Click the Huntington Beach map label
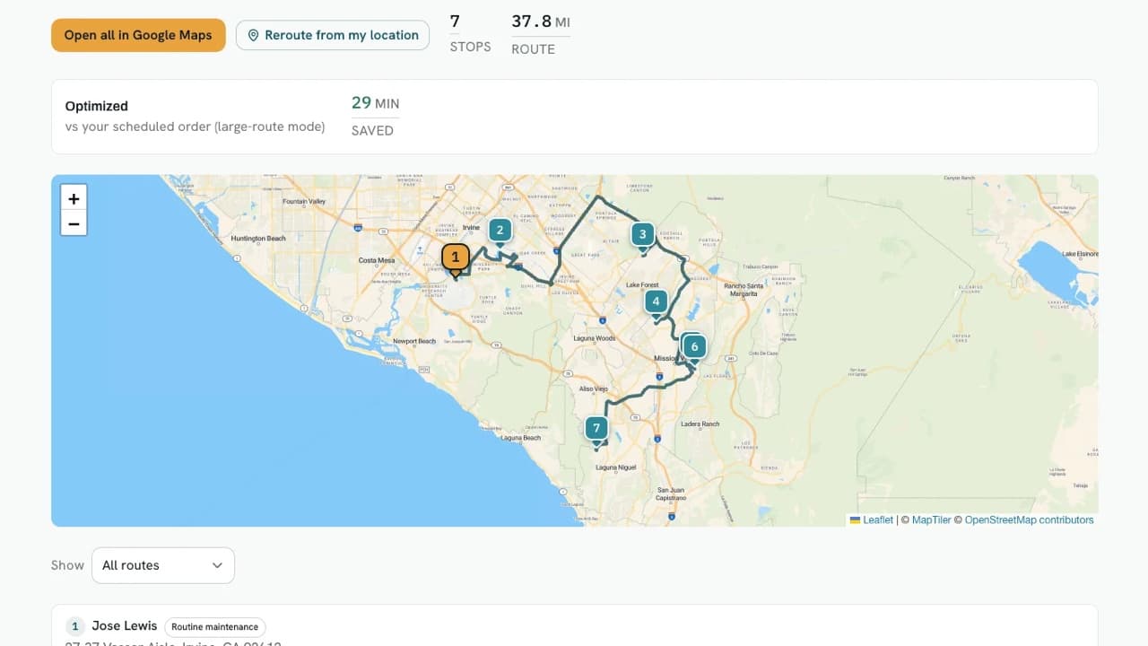The image size is (1148, 646). [258, 239]
